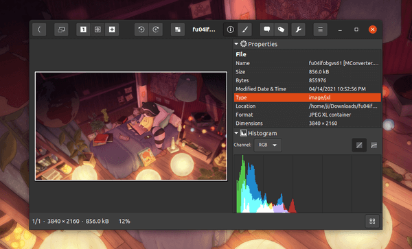Select the logarithmic histogram scale button
Image resolution: width=412 pixels, height=249 pixels.
point(374,145)
